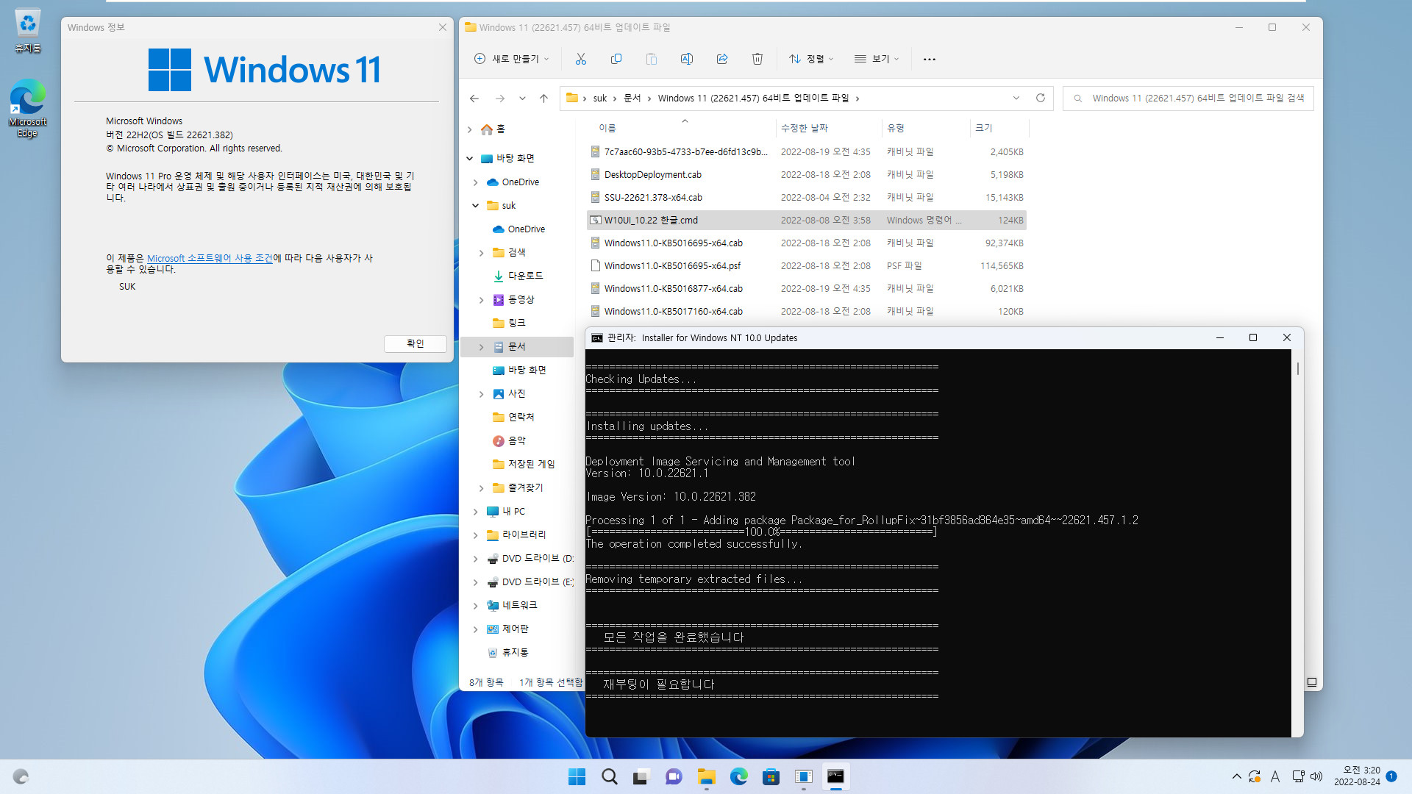The image size is (1412, 794).
Task: Click 문서 in the address breadcrumb
Action: click(632, 99)
